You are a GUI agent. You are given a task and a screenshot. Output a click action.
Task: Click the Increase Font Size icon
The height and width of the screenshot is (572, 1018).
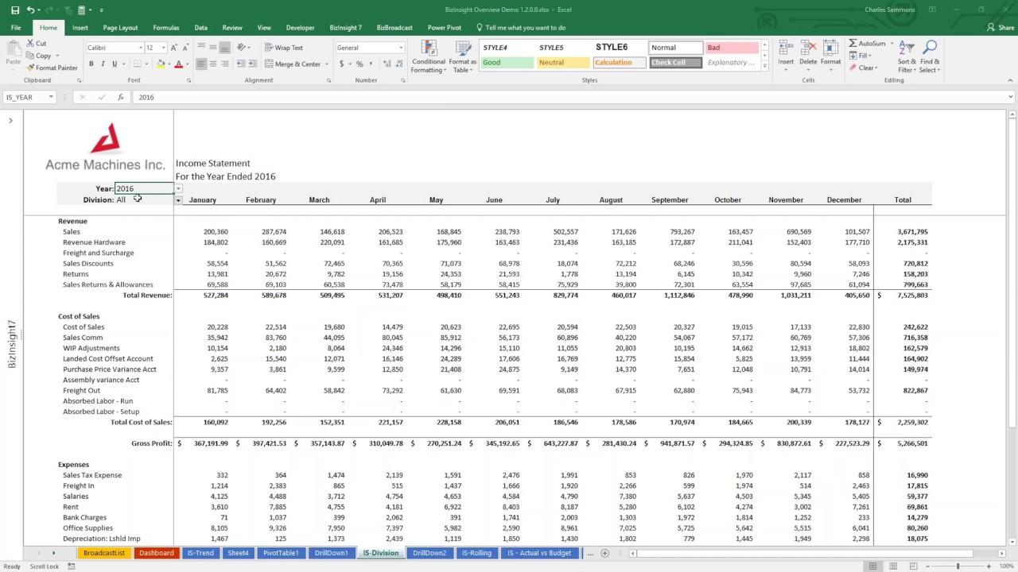click(x=174, y=48)
